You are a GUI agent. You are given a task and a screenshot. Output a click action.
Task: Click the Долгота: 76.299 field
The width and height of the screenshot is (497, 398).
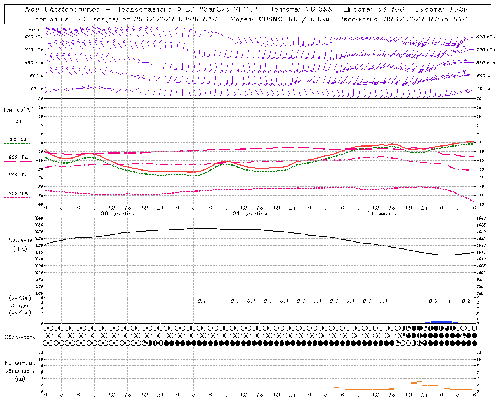pos(301,9)
